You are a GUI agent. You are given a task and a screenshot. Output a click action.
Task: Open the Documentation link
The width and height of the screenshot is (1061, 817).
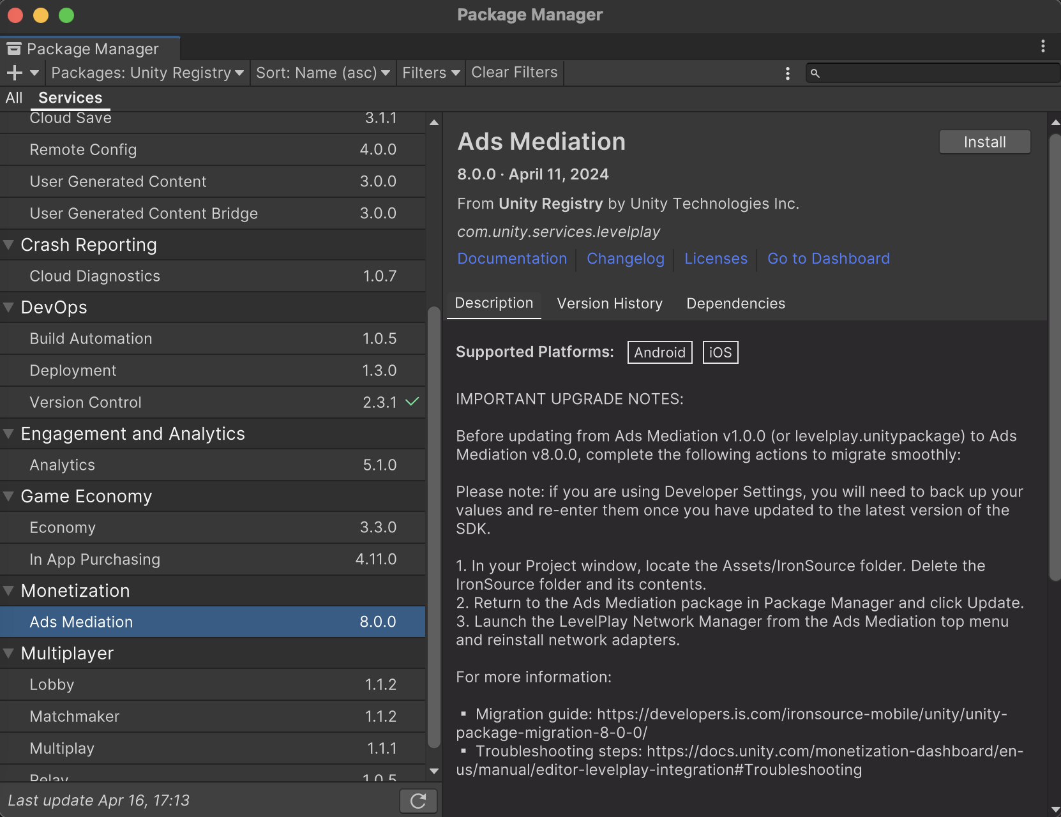pos(512,259)
